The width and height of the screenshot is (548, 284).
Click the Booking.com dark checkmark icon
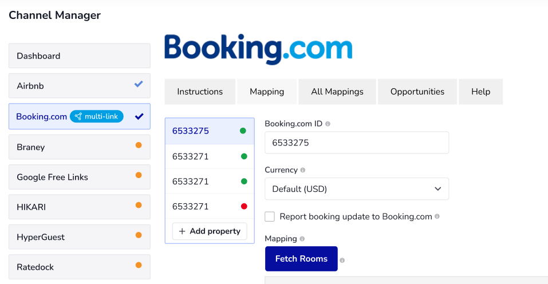139,116
